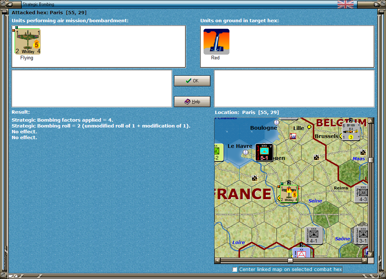Image resolution: width=386 pixels, height=279 pixels.
Task: Click the Seine river label on map
Action: (x=315, y=201)
